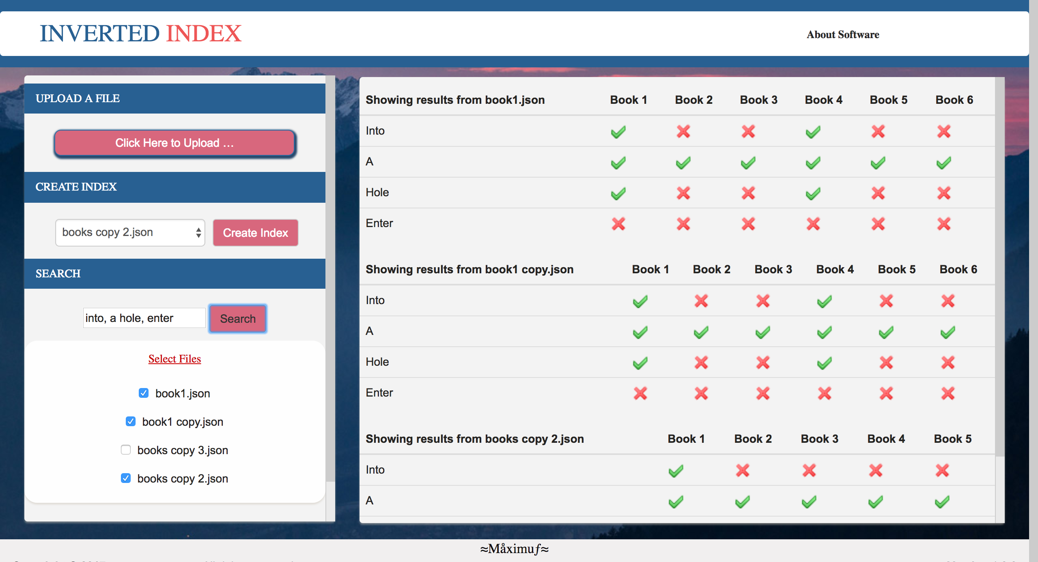
Task: Open About Software in the header
Action: [842, 34]
